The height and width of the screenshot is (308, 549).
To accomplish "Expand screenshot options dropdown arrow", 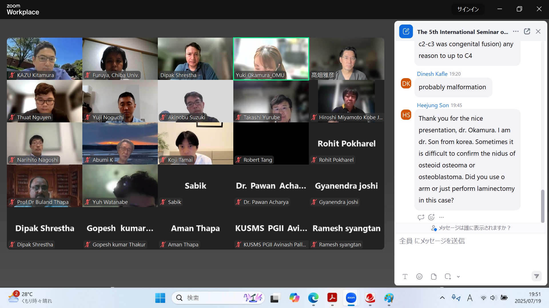I will 458,277.
